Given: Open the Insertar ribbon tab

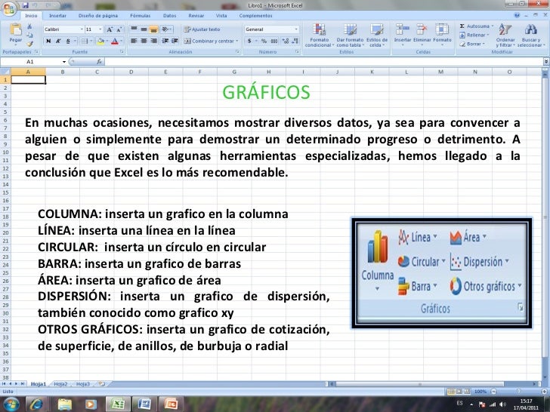Looking at the screenshot, I should tap(57, 15).
